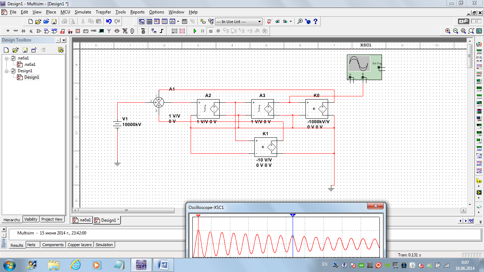The width and height of the screenshot is (484, 272).
Task: Switch to the Nets tab
Action: (x=31, y=245)
